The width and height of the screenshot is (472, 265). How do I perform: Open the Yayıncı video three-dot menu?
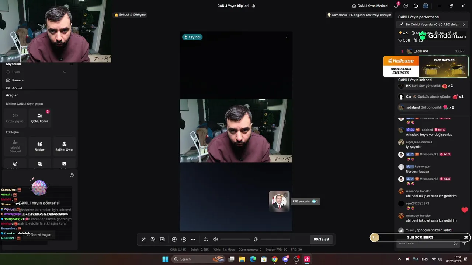pyautogui.click(x=287, y=36)
